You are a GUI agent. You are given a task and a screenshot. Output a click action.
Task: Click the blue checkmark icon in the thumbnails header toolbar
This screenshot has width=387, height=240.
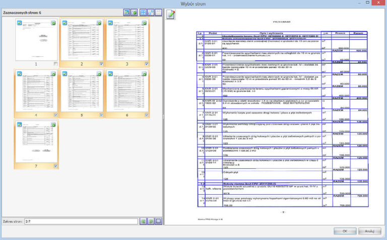(x=126, y=12)
